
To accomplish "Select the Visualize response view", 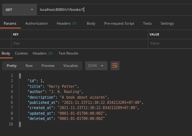I will (x=71, y=66).
